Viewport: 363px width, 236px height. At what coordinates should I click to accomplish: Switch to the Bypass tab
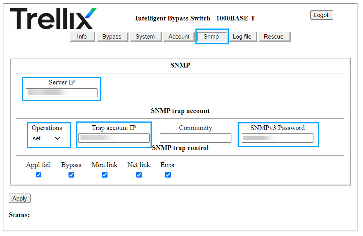click(112, 37)
